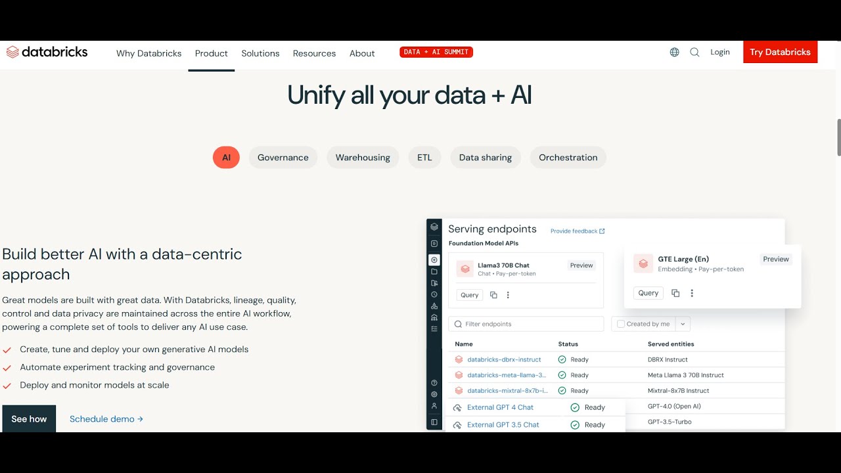The width and height of the screenshot is (841, 473).
Task: Click the Preview badge on Llama3 card
Action: click(x=581, y=265)
